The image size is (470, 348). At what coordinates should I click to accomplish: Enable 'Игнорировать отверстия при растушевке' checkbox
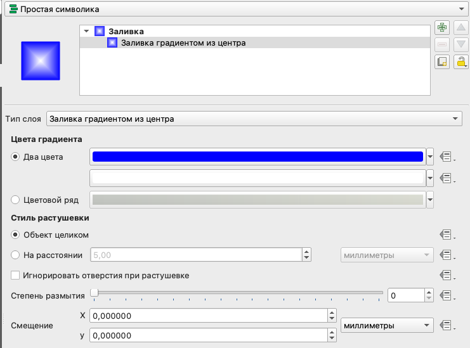(x=16, y=276)
